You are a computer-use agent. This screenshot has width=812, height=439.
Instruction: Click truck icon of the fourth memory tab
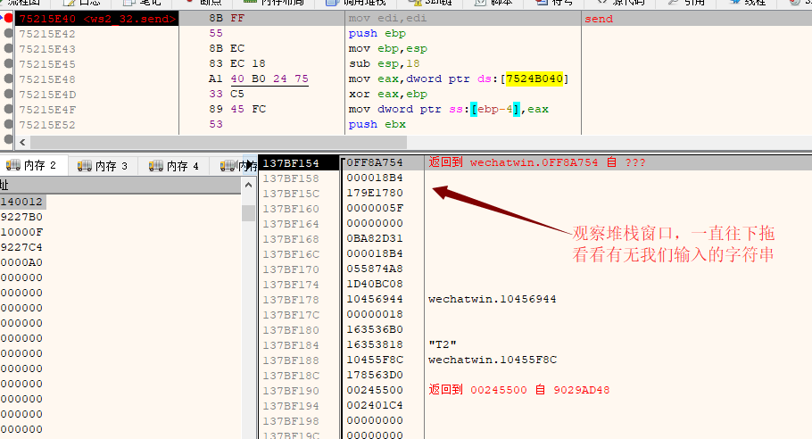[x=228, y=166]
